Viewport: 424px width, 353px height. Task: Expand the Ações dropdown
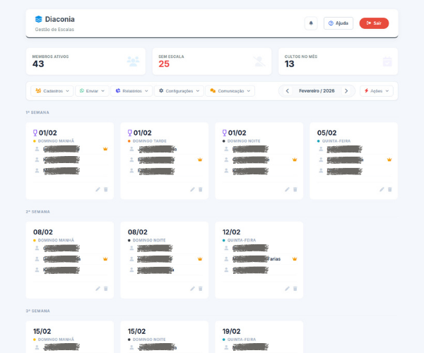pyautogui.click(x=377, y=91)
